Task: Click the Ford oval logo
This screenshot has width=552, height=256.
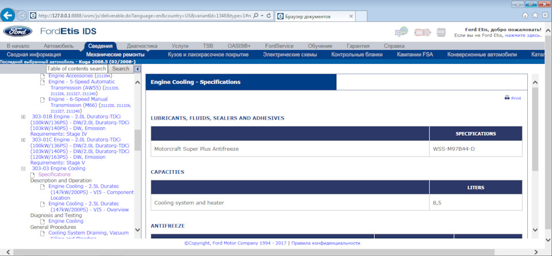Action: pyautogui.click(x=18, y=31)
